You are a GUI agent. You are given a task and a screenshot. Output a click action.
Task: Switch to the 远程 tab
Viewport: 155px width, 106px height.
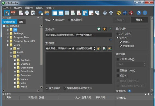pos(21,22)
